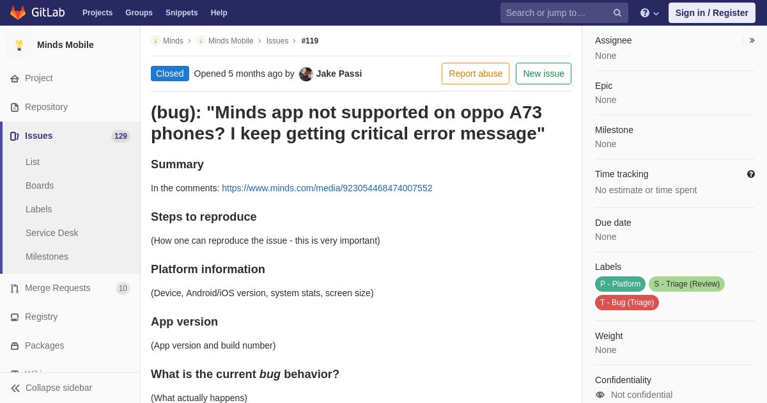The image size is (767, 403).
Task: Click the App version heading
Action: point(184,322)
